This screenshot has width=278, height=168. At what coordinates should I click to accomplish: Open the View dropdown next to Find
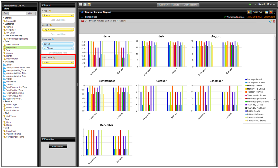tap(31, 13)
